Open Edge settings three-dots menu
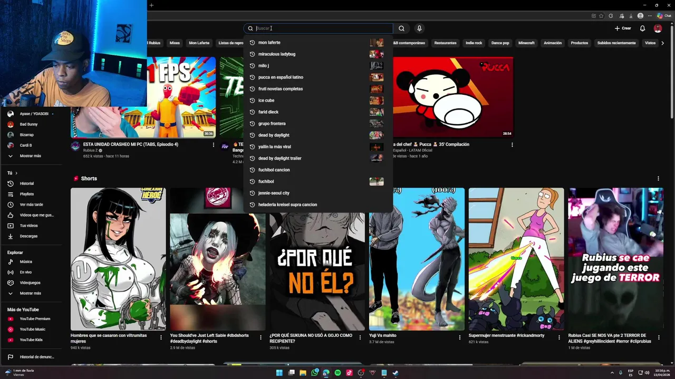The width and height of the screenshot is (675, 379). click(650, 16)
